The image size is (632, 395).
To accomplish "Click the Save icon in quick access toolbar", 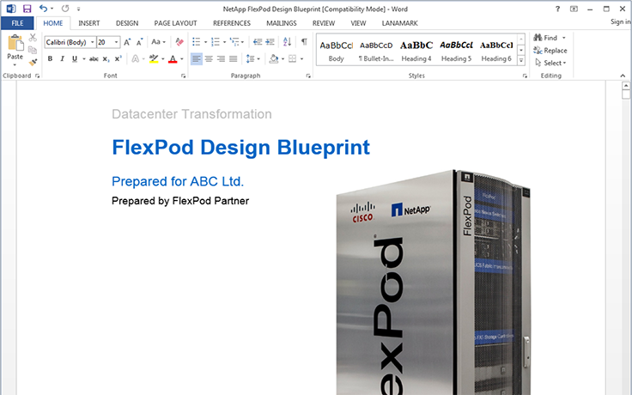I will [x=27, y=8].
